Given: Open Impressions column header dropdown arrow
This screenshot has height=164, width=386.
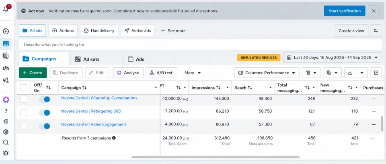Looking at the screenshot, I should 228,88.
